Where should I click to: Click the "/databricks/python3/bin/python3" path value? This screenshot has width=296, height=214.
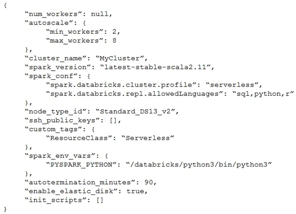point(199,165)
